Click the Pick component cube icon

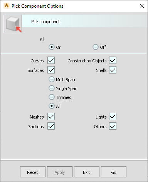point(13,24)
